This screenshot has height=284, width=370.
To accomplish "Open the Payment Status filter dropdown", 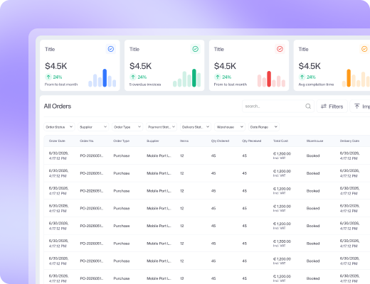I will point(162,127).
